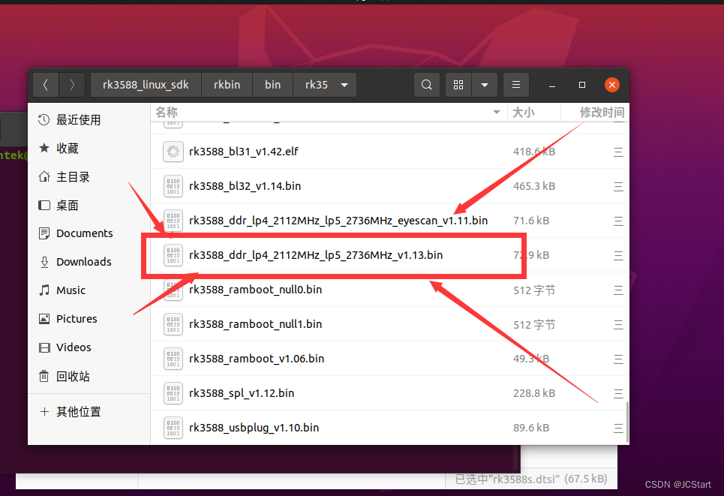The height and width of the screenshot is (496, 724).
Task: Go forward with the right arrow button
Action: coord(72,85)
